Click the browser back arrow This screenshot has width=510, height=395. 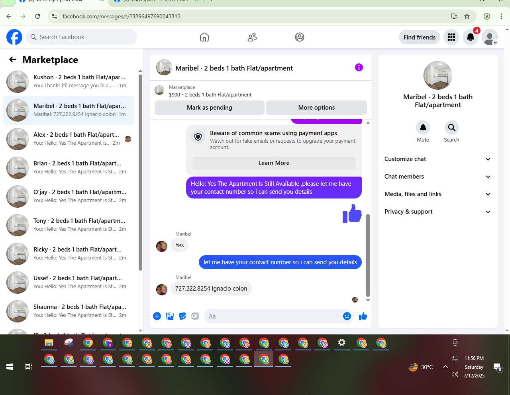pyautogui.click(x=9, y=16)
